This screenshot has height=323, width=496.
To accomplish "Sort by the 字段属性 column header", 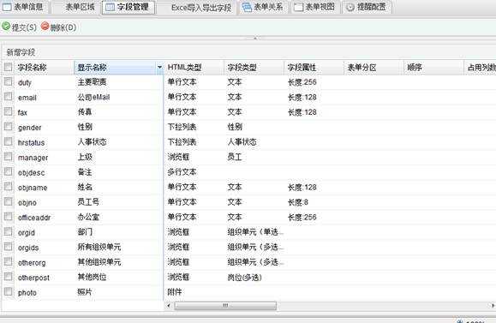I will pos(302,68).
